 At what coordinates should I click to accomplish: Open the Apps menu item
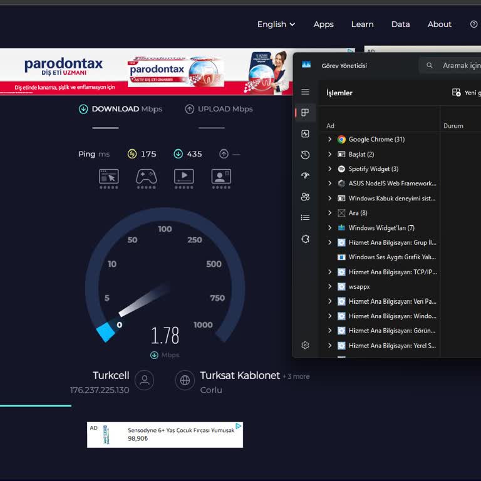(323, 24)
